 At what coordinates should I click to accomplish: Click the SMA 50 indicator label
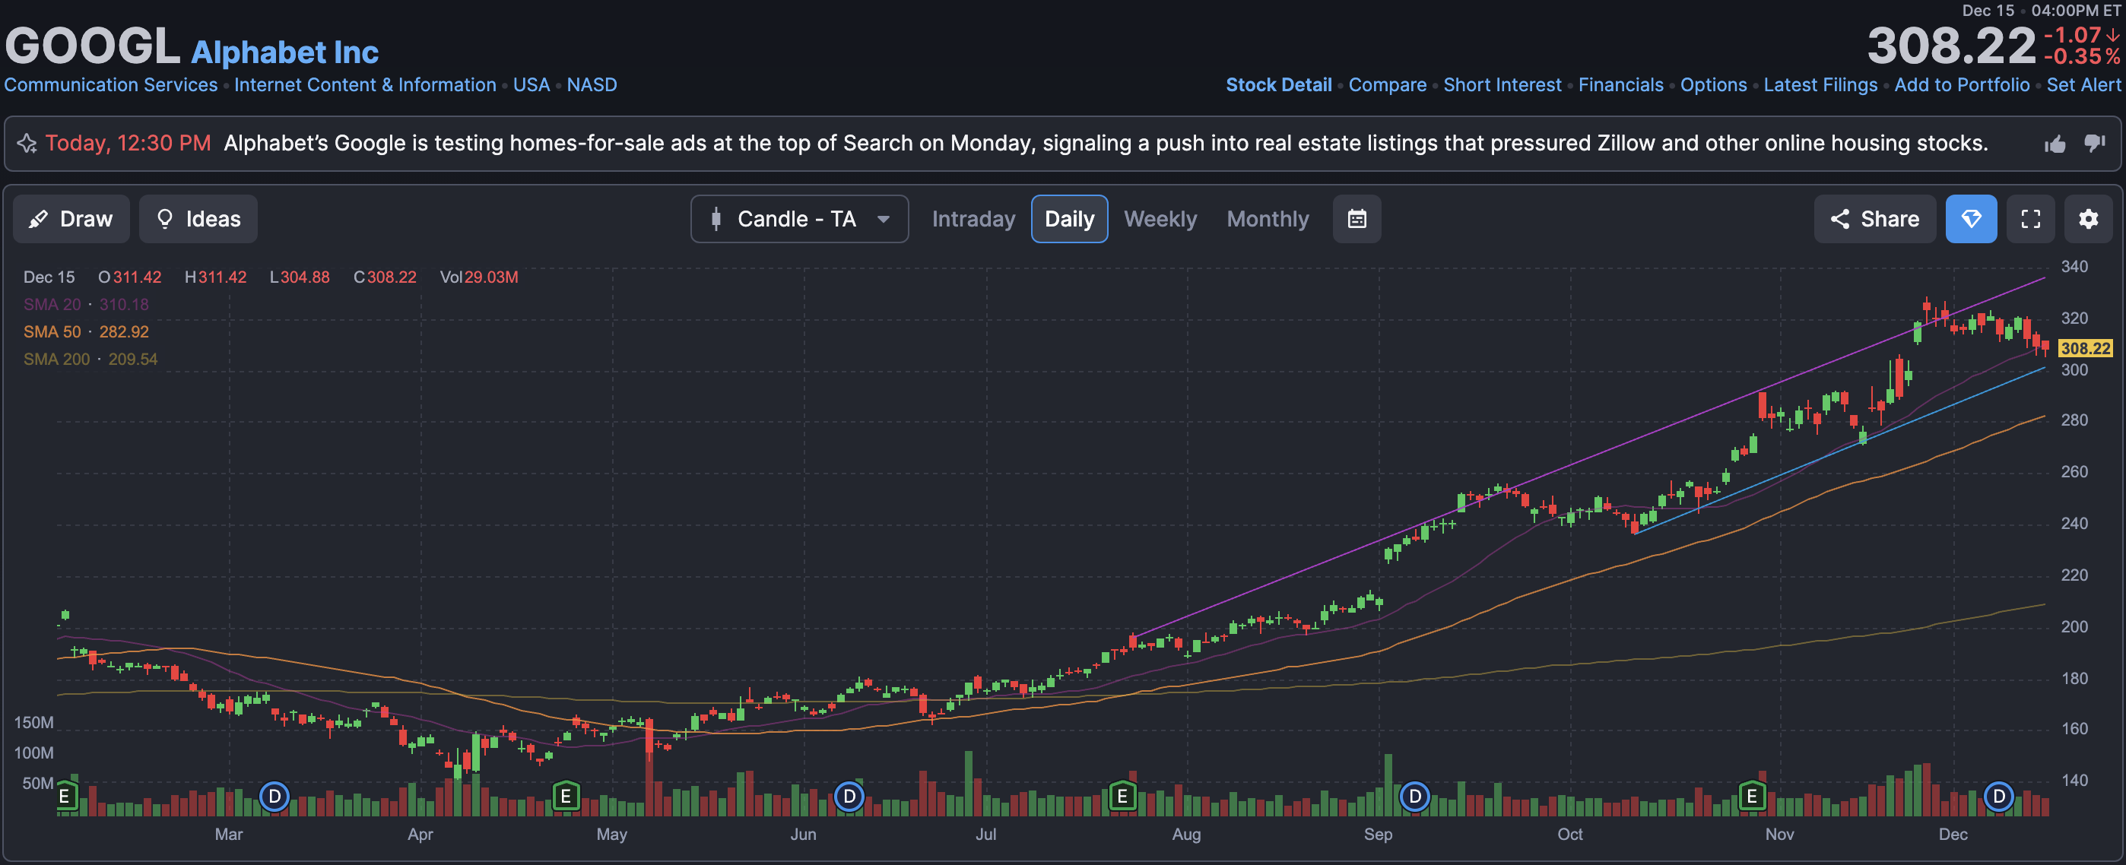(52, 332)
